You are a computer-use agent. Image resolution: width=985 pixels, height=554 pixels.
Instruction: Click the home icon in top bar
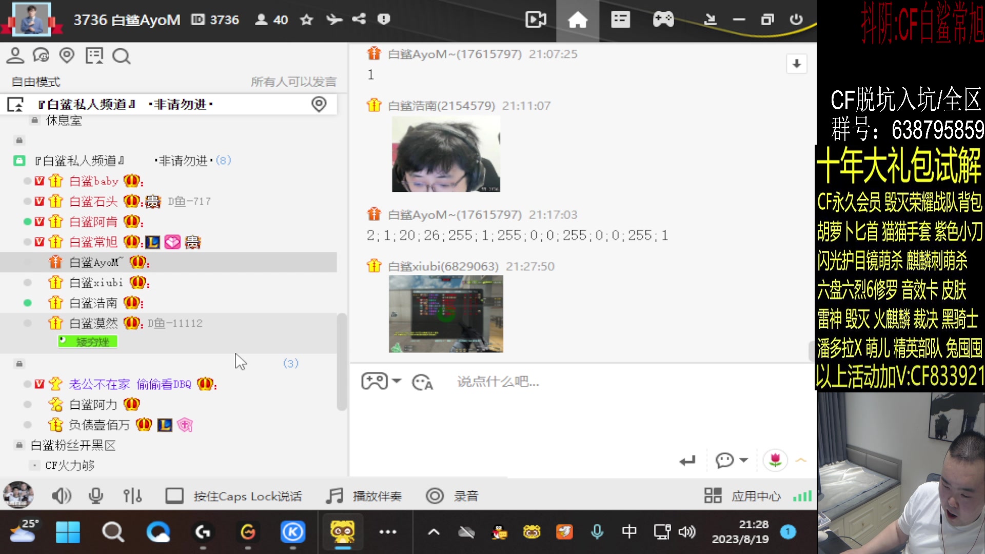coord(577,20)
